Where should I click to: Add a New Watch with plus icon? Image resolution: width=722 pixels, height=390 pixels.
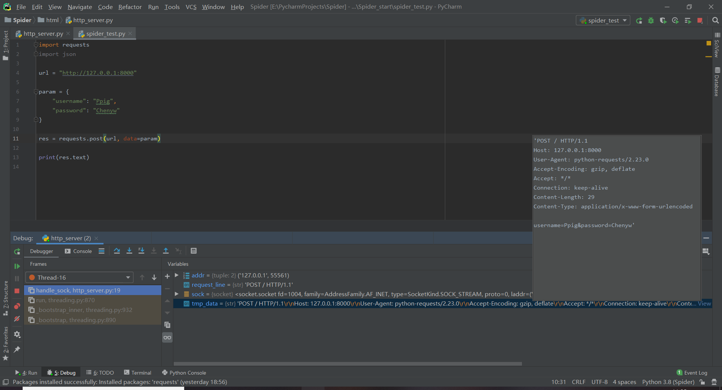(x=167, y=277)
